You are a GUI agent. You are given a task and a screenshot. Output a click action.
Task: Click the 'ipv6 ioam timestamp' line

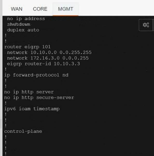click(x=32, y=109)
